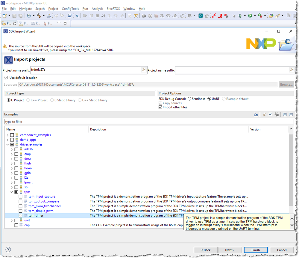
Task: Collapse the tpm tree node
Action: click(x=12, y=192)
